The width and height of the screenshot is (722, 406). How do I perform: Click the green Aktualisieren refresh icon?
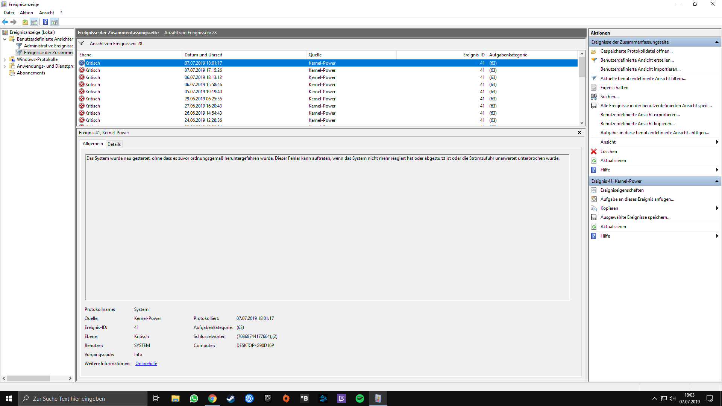point(594,161)
